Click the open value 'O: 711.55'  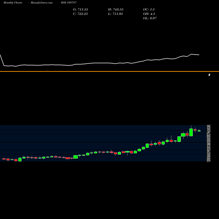click(81, 10)
